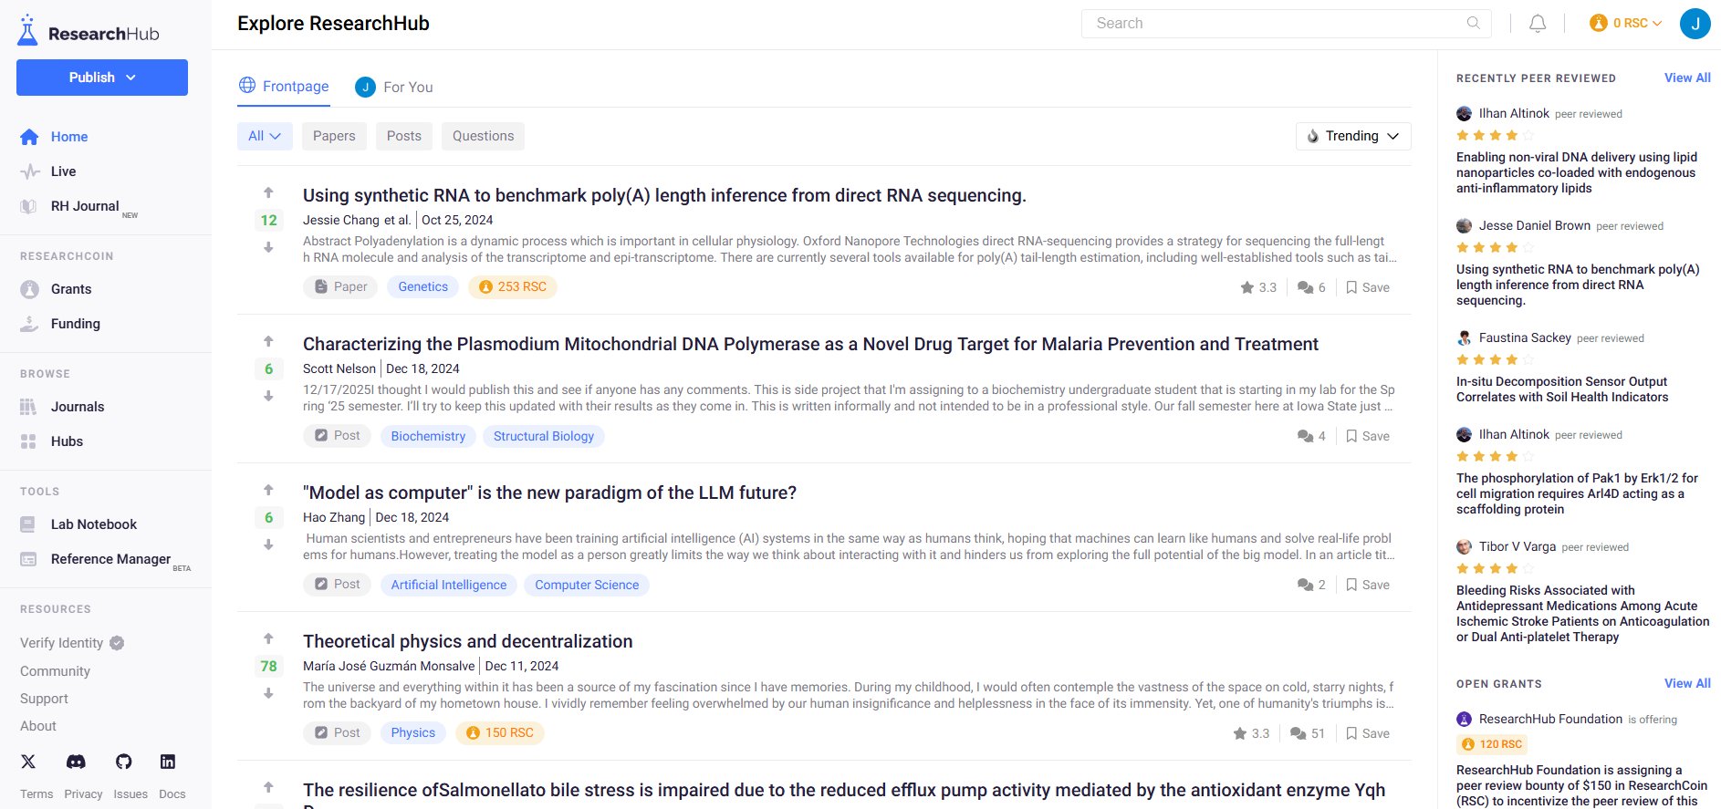Viewport: 1721px width, 809px height.
Task: Open the Genetics hub tag
Action: (x=423, y=286)
